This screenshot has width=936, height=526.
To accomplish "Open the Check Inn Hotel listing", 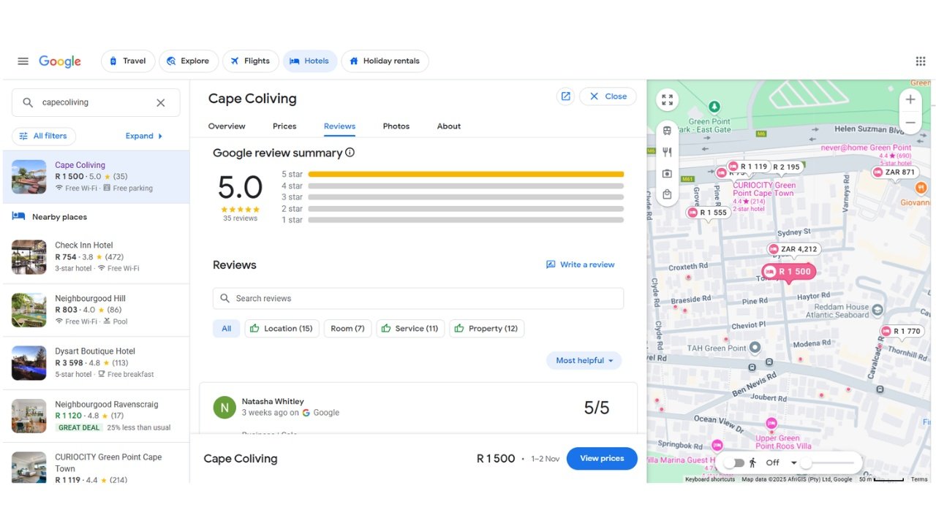I will click(96, 257).
